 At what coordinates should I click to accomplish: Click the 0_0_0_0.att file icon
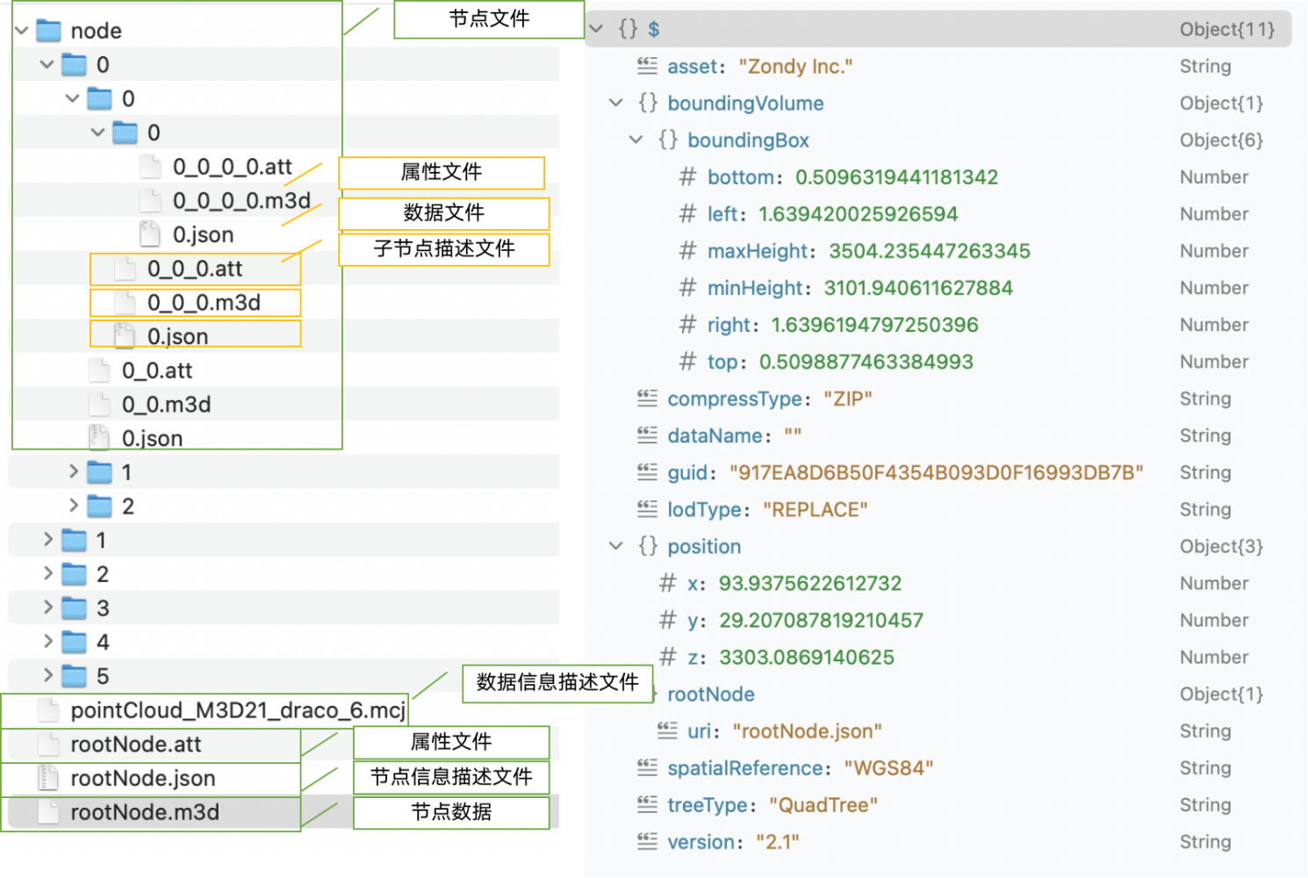coord(151,167)
